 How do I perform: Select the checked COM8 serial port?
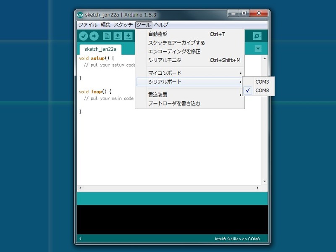coord(262,90)
